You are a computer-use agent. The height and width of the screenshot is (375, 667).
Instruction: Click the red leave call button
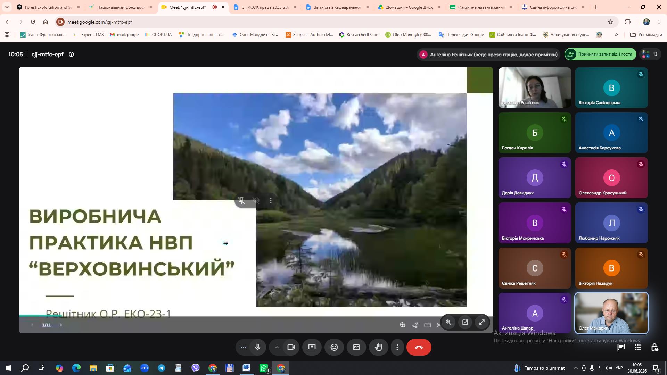(419, 347)
